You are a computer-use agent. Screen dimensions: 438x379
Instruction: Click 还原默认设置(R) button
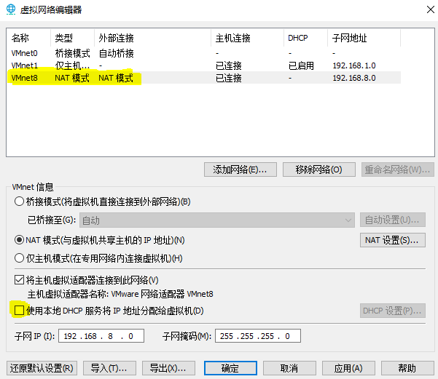42,368
